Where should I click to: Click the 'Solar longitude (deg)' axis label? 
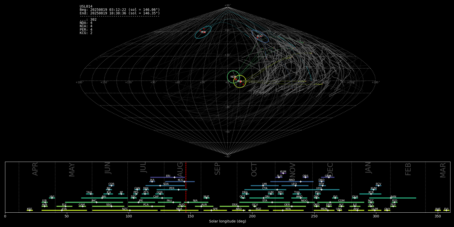coord(228,221)
